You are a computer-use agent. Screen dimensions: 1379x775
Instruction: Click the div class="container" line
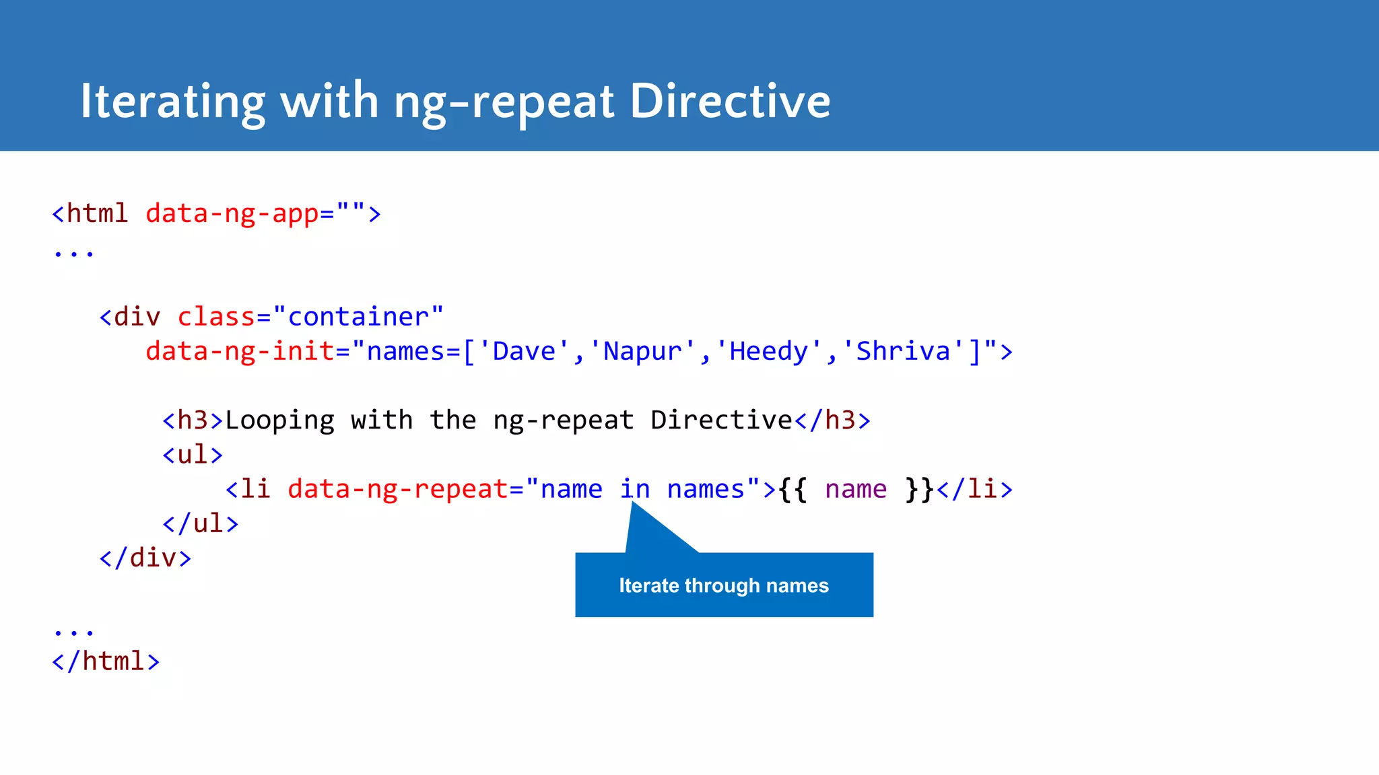(271, 316)
